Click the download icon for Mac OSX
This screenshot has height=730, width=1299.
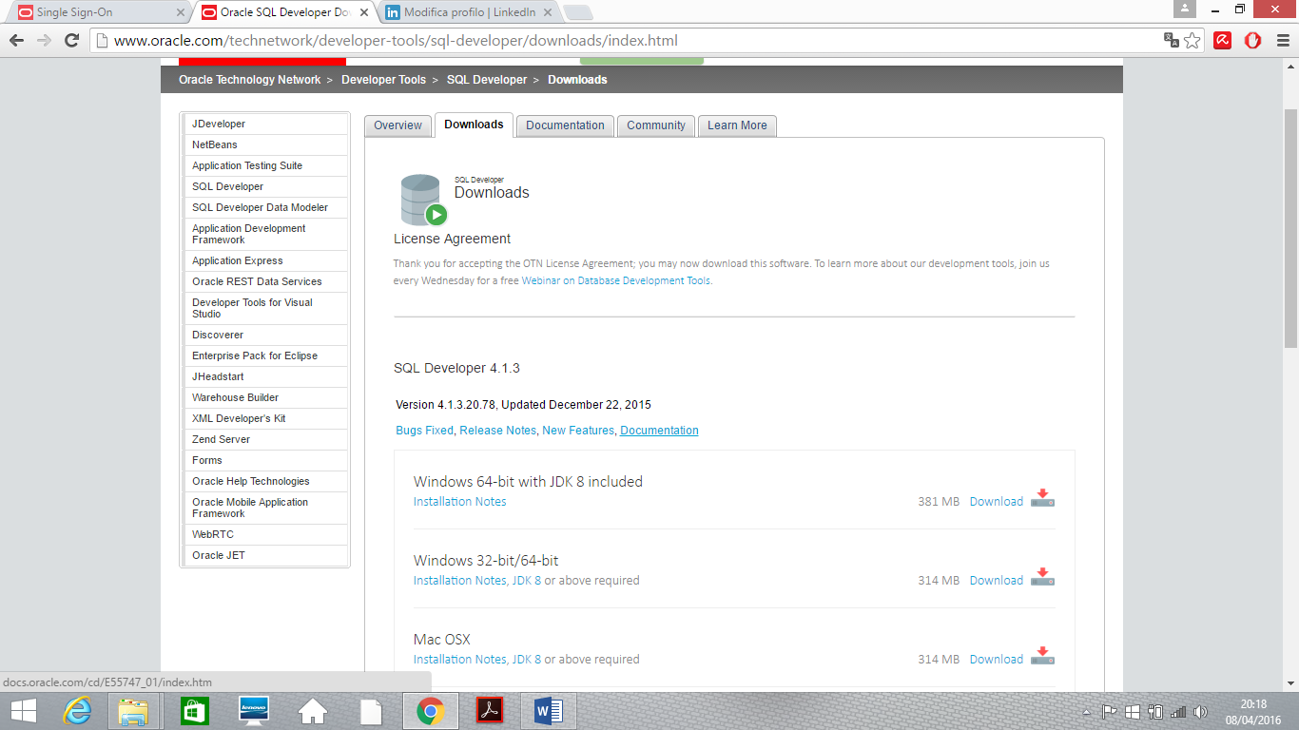pos(1043,656)
